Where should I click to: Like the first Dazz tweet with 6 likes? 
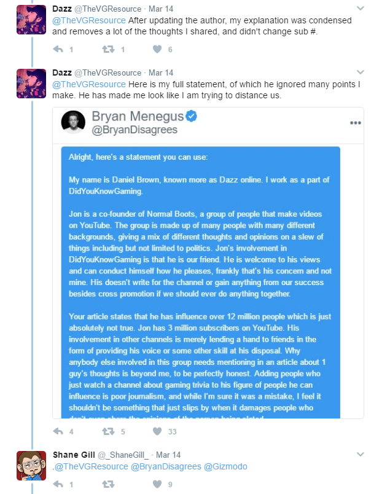[x=157, y=49]
